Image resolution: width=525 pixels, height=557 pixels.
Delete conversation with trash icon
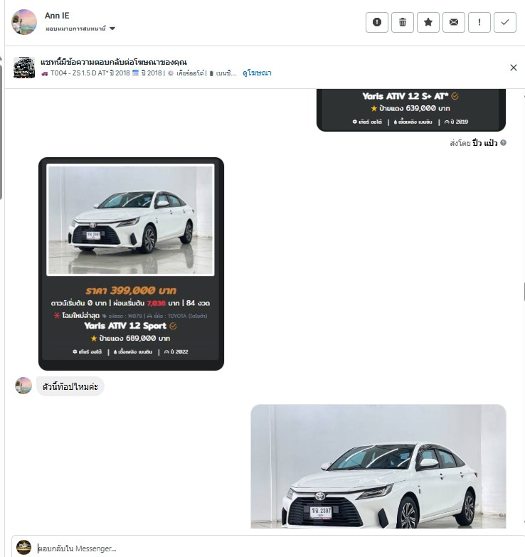pos(403,22)
